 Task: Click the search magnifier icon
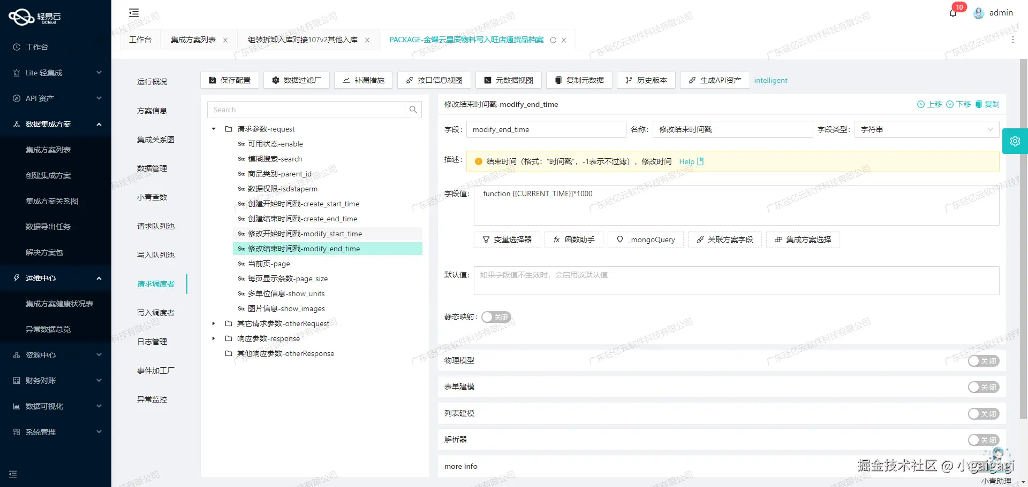coord(413,110)
